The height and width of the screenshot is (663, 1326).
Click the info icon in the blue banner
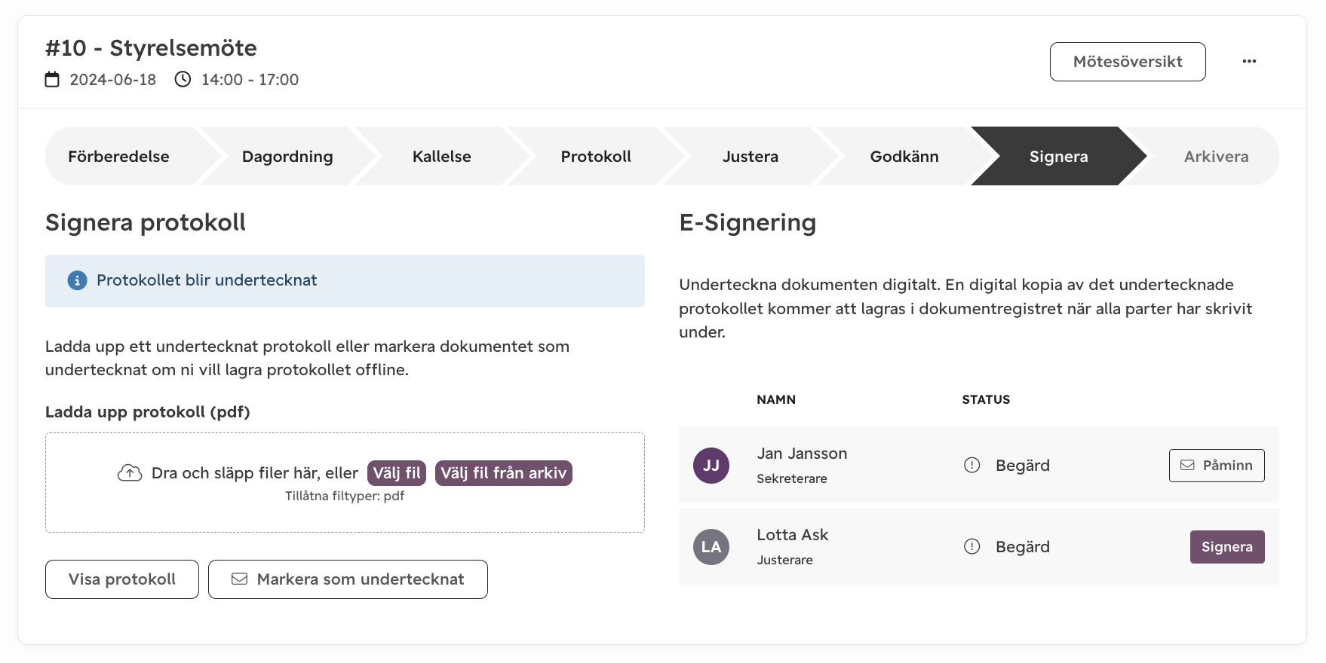tap(77, 280)
